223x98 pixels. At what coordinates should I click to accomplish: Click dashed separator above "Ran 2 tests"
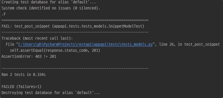click(75, 69)
